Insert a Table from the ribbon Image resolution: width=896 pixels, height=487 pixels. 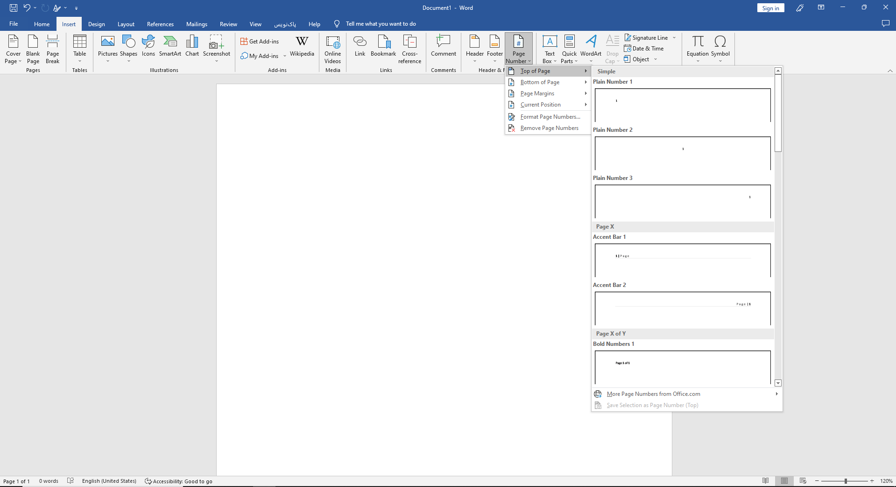(x=80, y=49)
